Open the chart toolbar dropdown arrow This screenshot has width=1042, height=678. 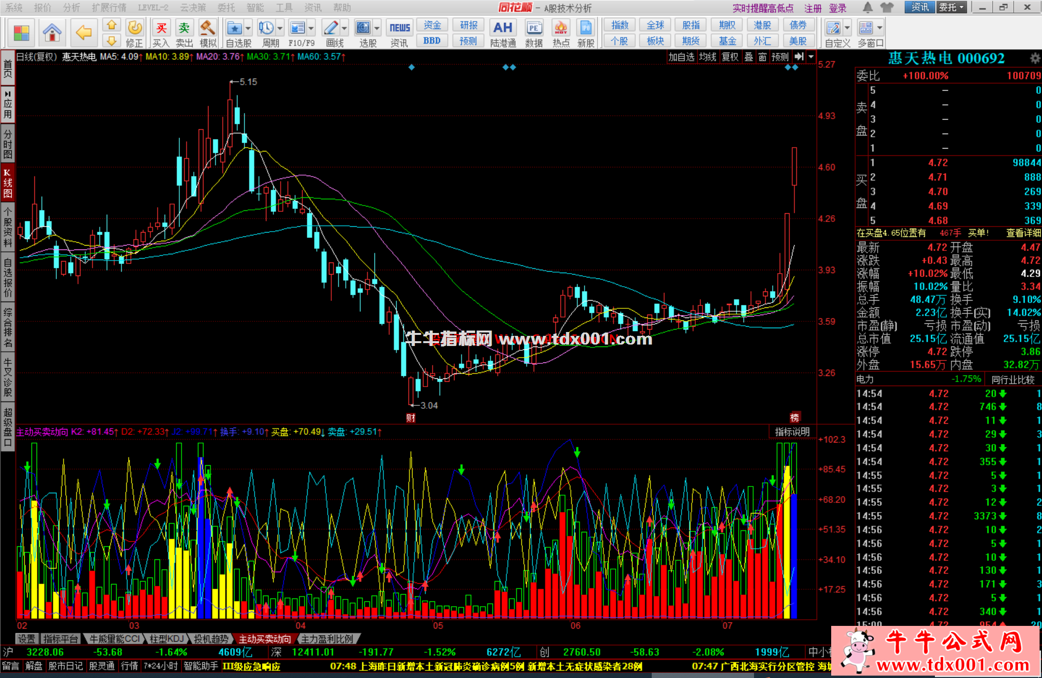tap(811, 56)
